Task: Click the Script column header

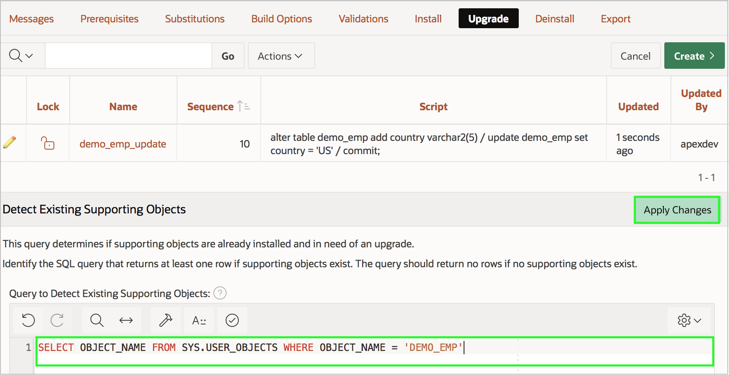Action: [433, 106]
